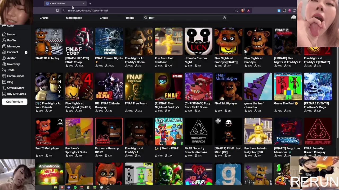
Task: Open guess the fnaf character game
Action: click(x=258, y=93)
